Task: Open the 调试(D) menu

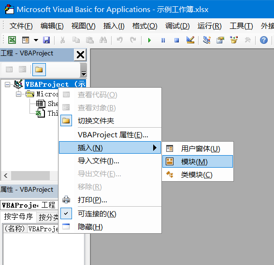Action: 177,26
